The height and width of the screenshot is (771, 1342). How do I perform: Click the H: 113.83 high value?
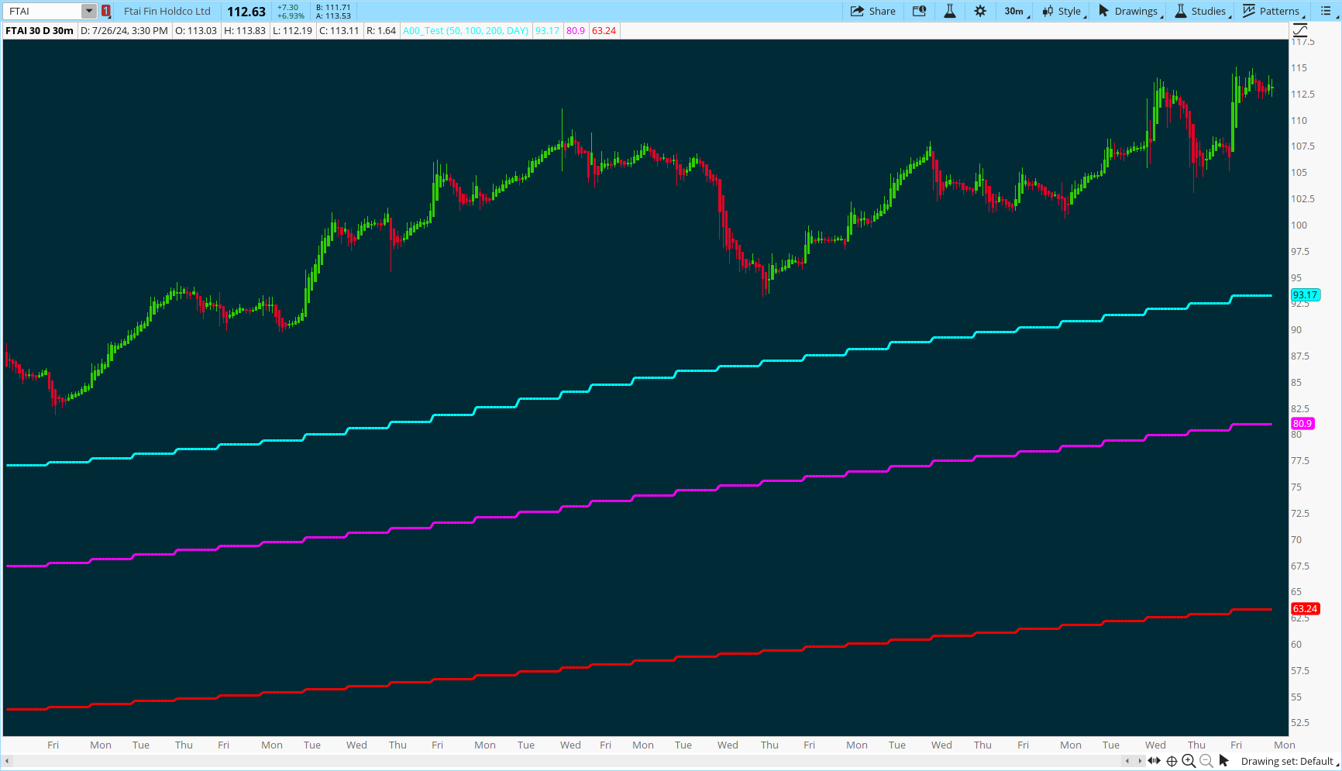coord(245,31)
